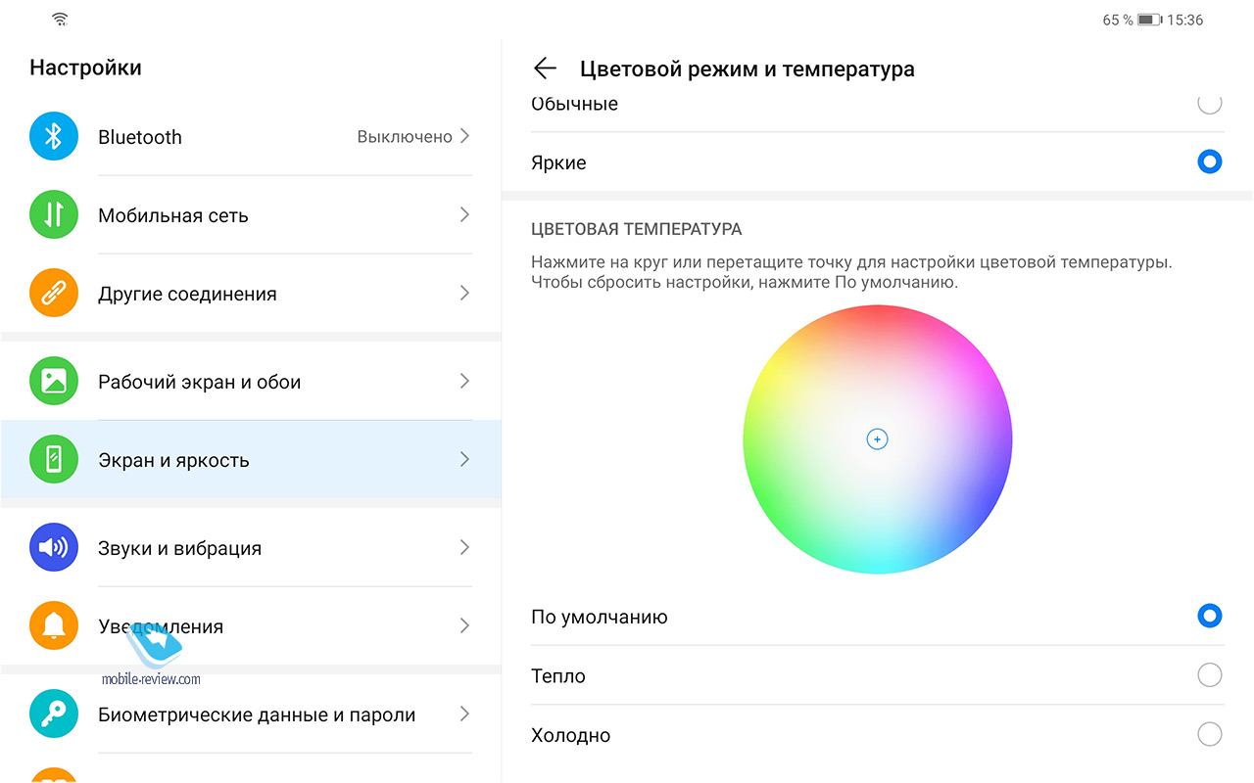
Task: Tap the green Mobile network icon
Action: tap(54, 214)
